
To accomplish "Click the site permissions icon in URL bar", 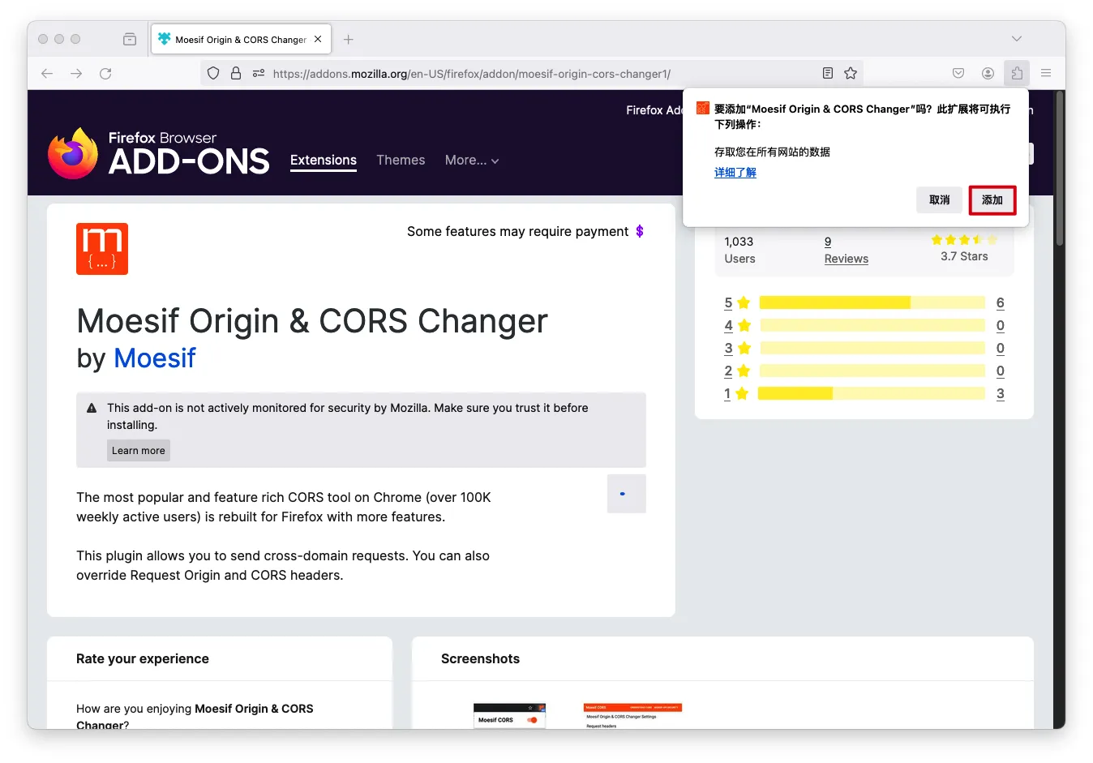I will 259,74.
